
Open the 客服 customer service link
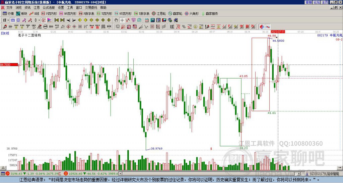click(x=308, y=2)
